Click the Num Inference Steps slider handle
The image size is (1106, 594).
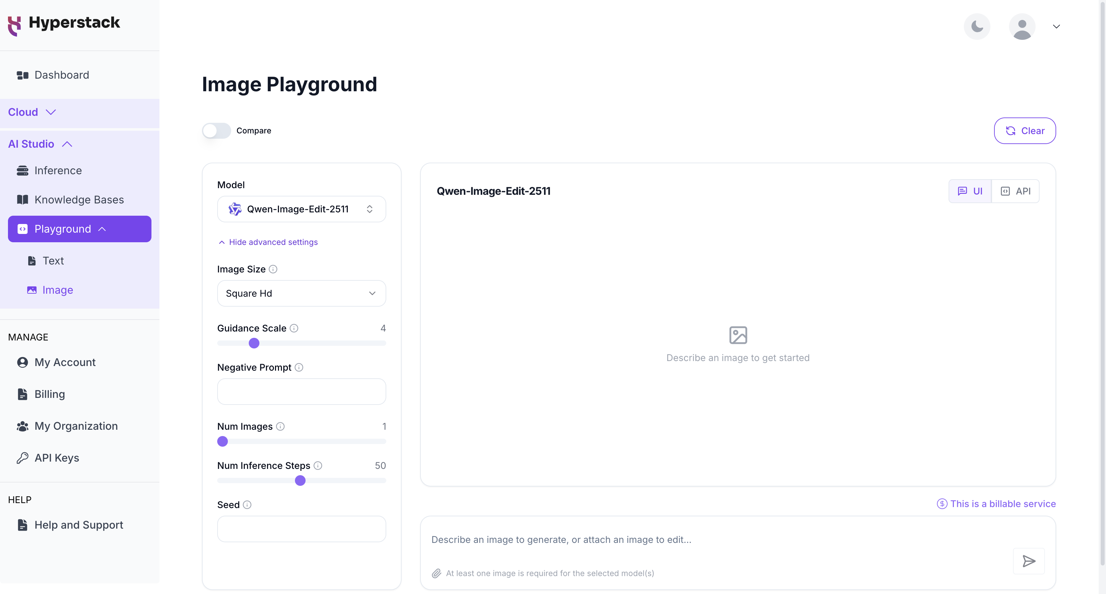300,481
